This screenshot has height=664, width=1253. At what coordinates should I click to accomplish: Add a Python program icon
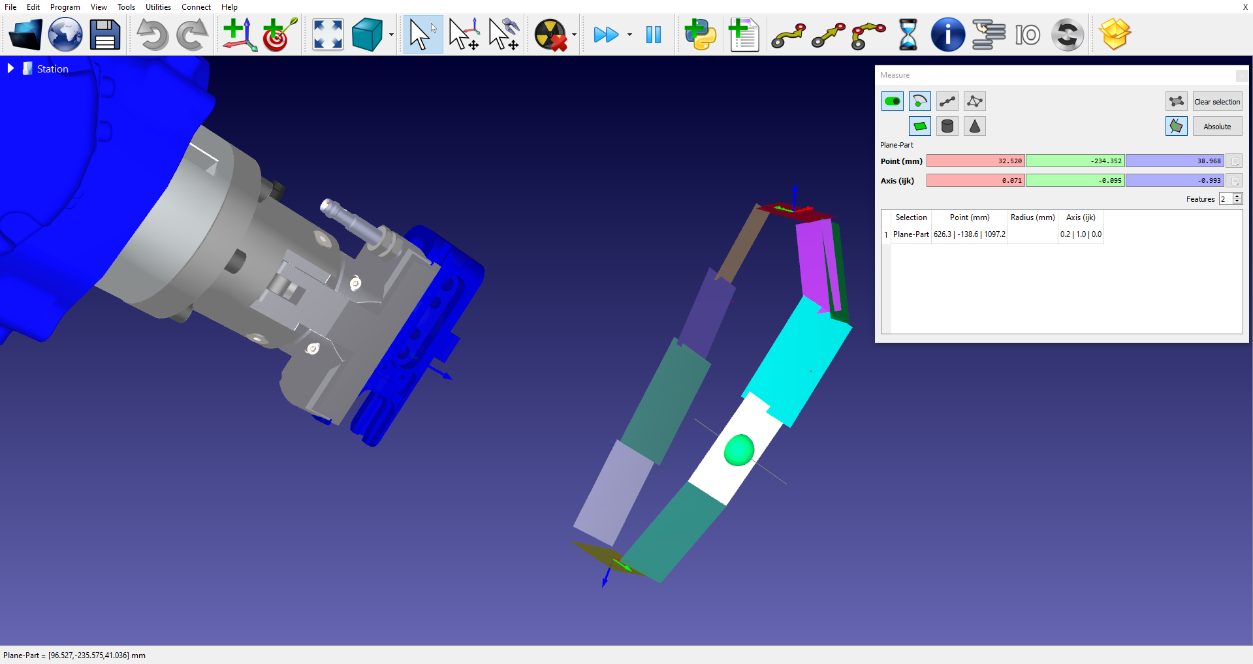(x=700, y=35)
